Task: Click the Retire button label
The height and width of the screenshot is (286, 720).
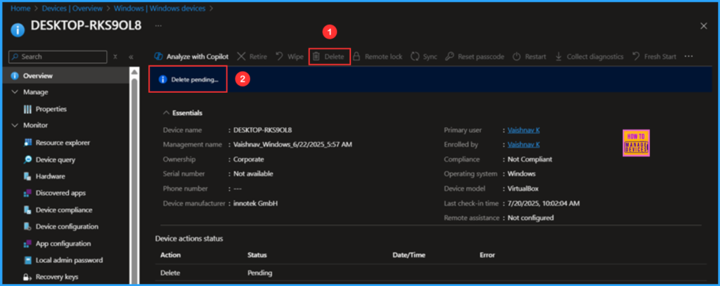Action: coord(258,56)
